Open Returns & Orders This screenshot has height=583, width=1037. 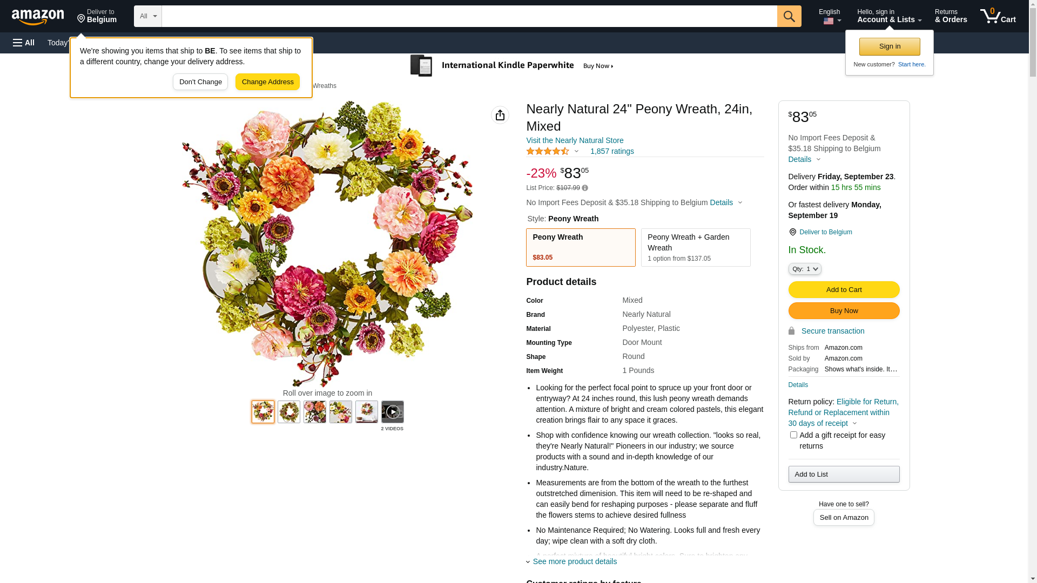coord(951,16)
